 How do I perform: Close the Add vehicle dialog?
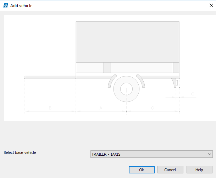(206, 5)
